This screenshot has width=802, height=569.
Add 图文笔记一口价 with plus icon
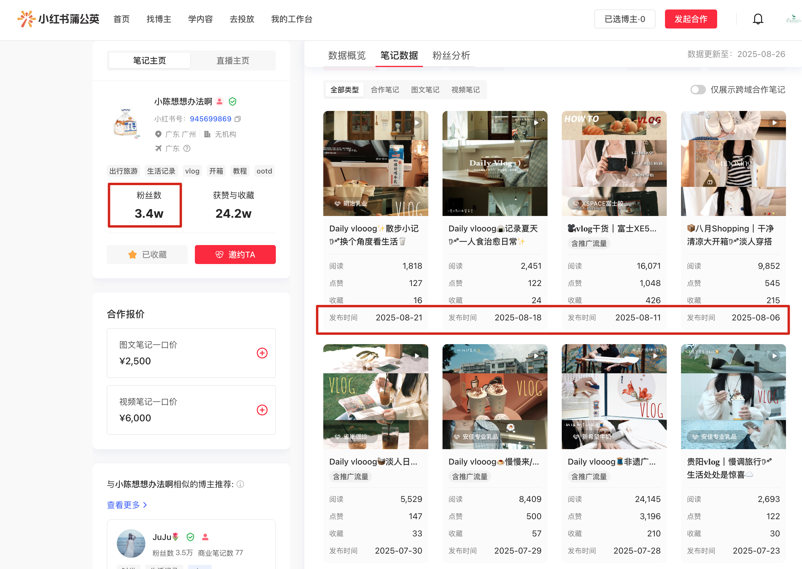point(262,353)
